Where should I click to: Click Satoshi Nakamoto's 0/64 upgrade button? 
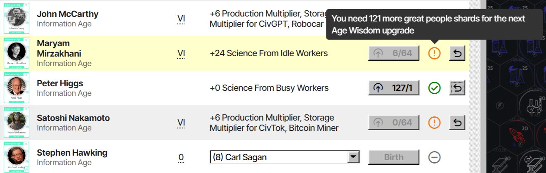pyautogui.click(x=394, y=123)
